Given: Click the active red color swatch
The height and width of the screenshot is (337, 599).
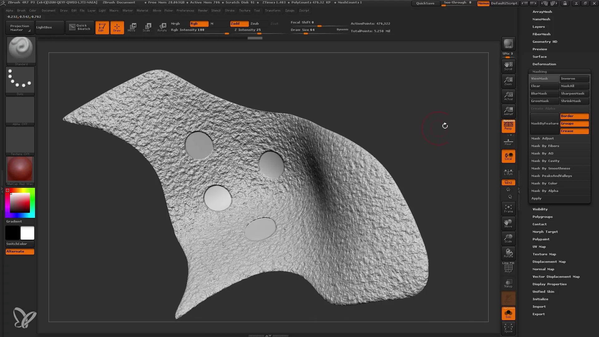Looking at the screenshot, I should 8,190.
